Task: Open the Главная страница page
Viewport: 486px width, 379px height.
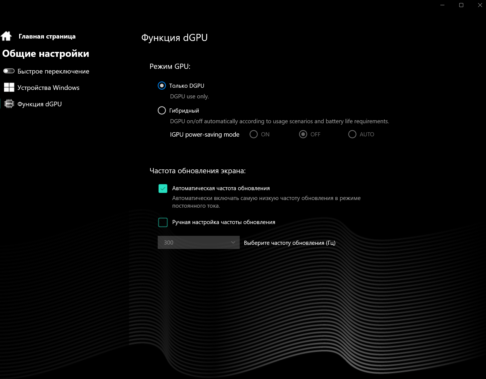Action: click(47, 36)
